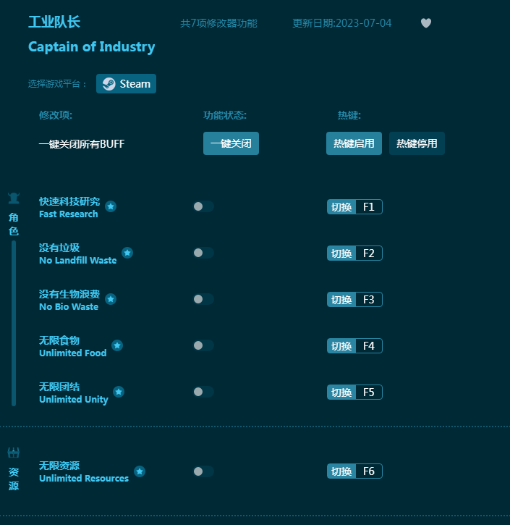Click Fast Research label text
This screenshot has width=510, height=525.
[69, 214]
